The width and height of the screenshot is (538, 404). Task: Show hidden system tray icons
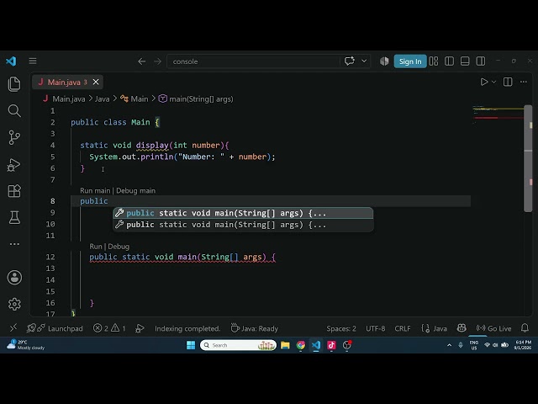coord(449,345)
